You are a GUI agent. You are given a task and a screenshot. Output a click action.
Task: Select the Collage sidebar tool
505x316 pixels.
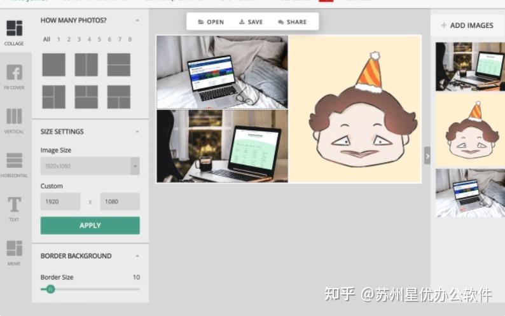[14, 32]
